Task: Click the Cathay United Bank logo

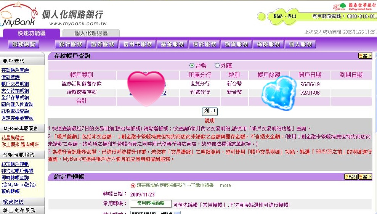Action: tap(355, 7)
